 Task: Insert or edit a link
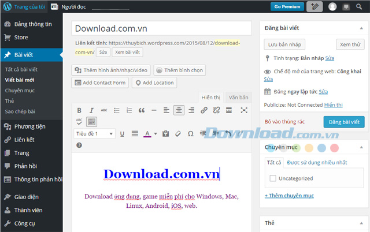(x=204, y=110)
